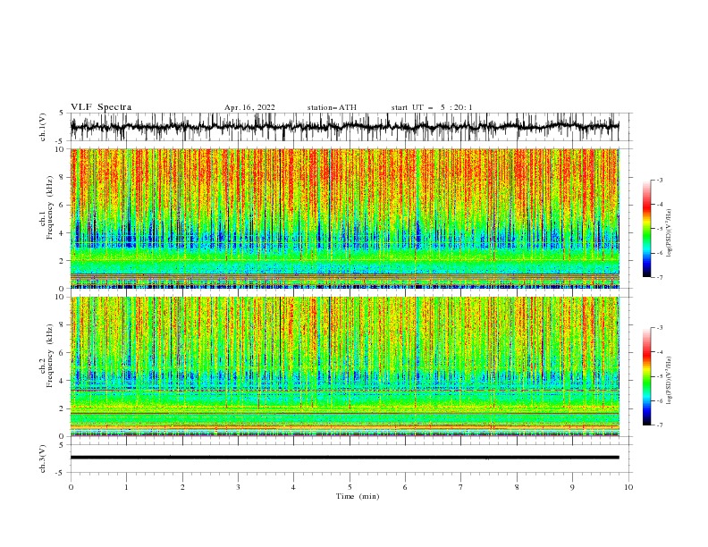This screenshot has width=708, height=547.
Task: Click the "ch.3(V)" axis label
Action: (43, 459)
